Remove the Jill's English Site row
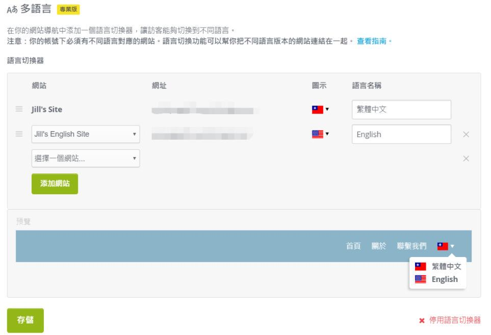491x335 pixels. [x=466, y=134]
